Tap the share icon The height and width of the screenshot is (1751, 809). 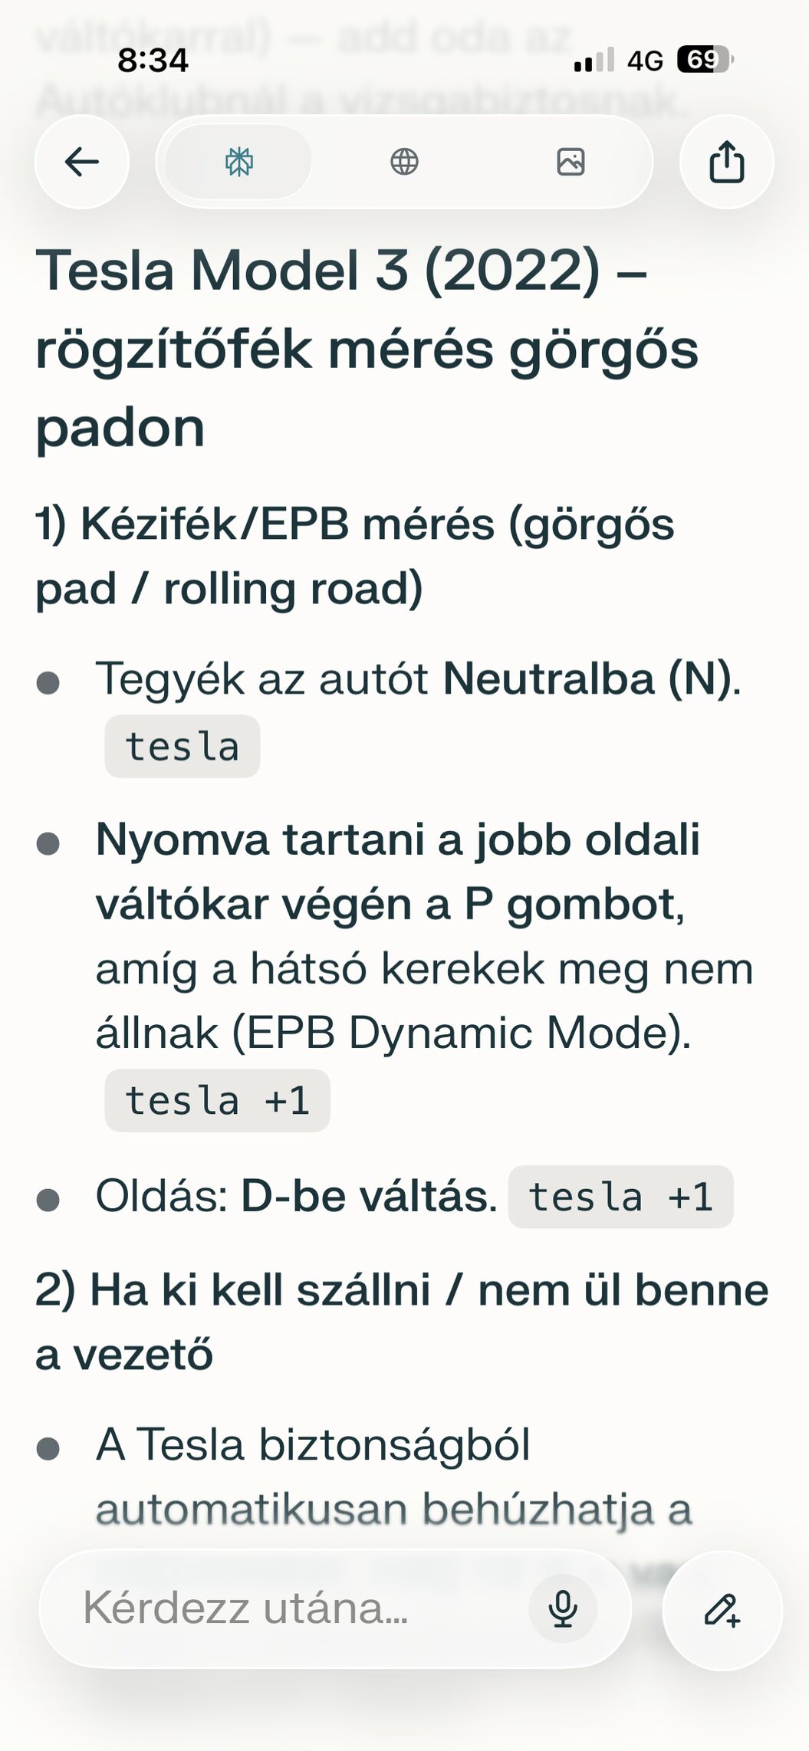[726, 162]
